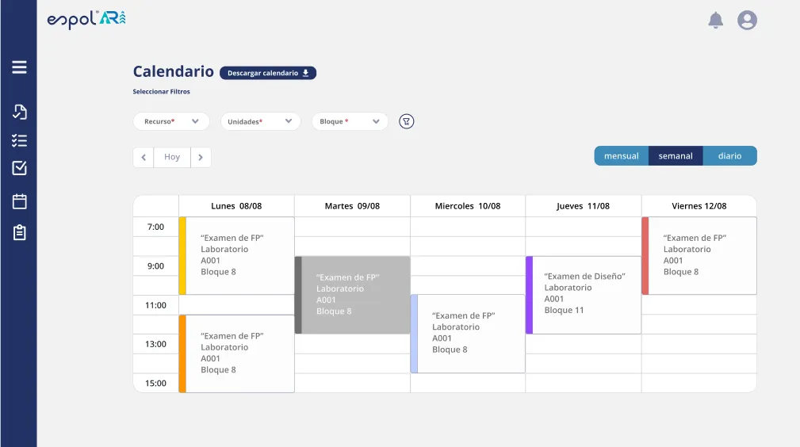
Task: Click Viernes 12/08 column header
Action: click(699, 206)
